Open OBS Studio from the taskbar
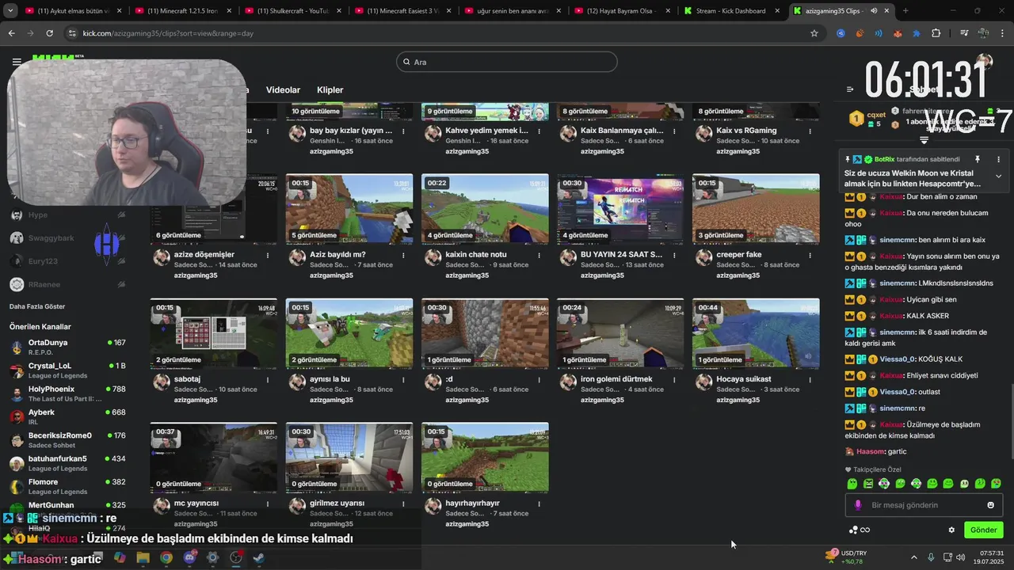The height and width of the screenshot is (570, 1014). 236,557
